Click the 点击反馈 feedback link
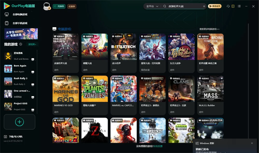 coord(158,146)
